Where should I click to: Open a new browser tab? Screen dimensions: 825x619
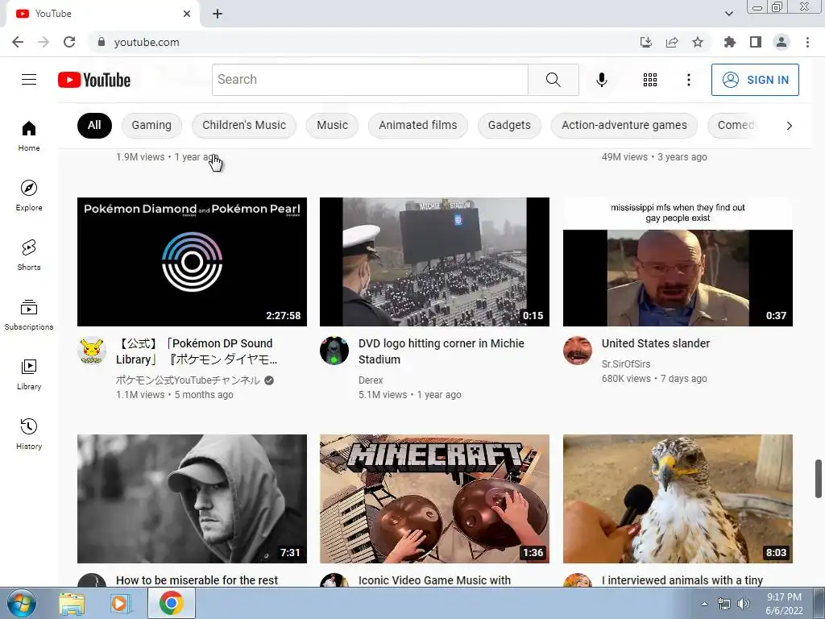[x=218, y=14]
